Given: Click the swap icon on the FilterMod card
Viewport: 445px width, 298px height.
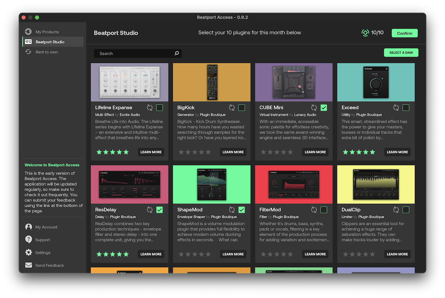Looking at the screenshot, I should pyautogui.click(x=314, y=209).
